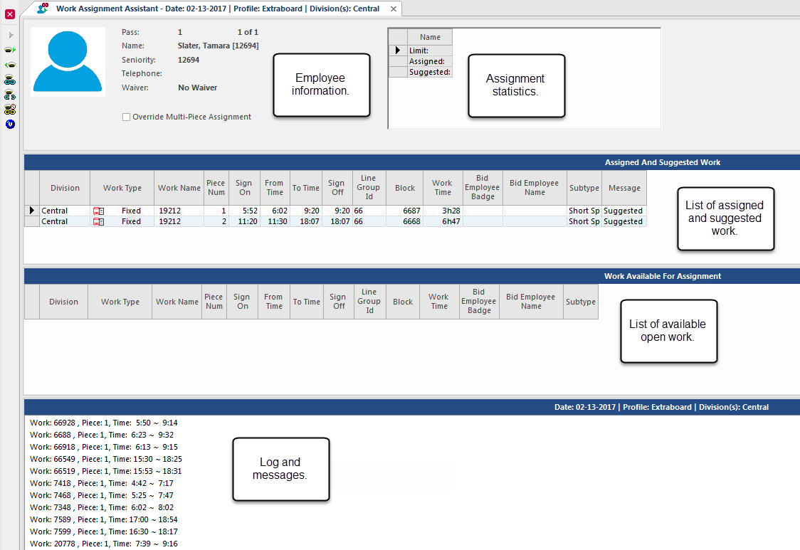The width and height of the screenshot is (800, 550).
Task: Click log entry for Work 66928
Action: pos(103,423)
